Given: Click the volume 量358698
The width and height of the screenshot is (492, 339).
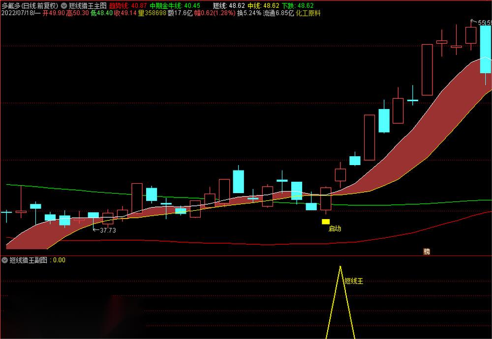Looking at the screenshot, I should click(x=152, y=13).
